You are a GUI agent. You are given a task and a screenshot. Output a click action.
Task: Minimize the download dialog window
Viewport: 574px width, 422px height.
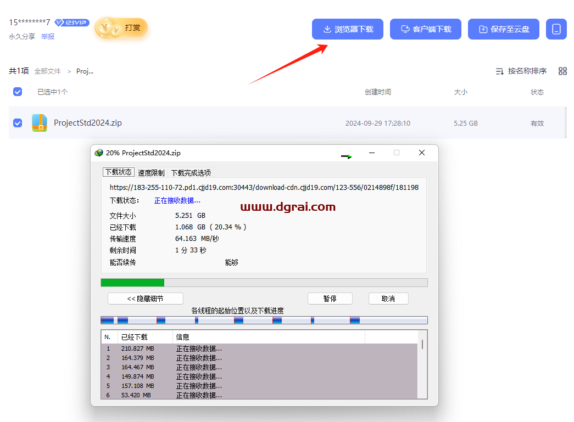372,153
